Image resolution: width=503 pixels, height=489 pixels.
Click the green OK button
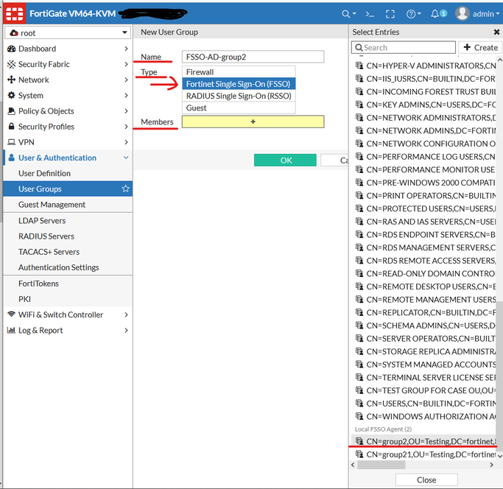point(285,160)
